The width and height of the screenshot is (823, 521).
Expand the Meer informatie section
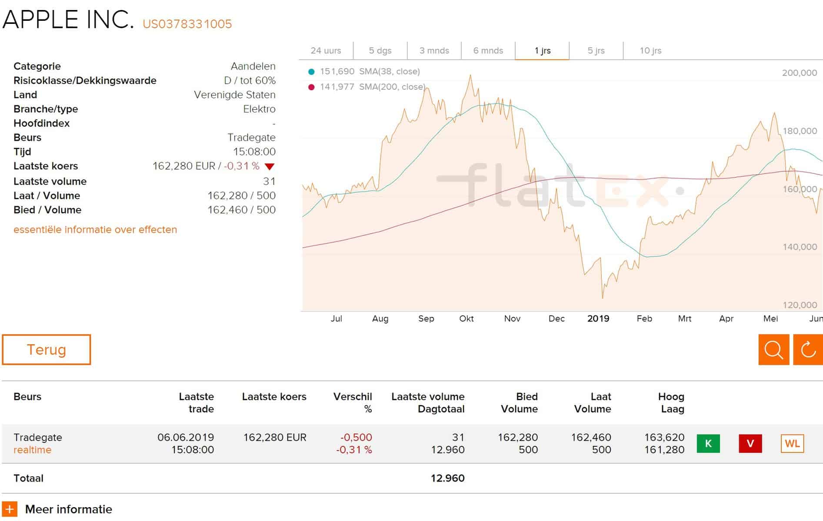click(x=68, y=509)
